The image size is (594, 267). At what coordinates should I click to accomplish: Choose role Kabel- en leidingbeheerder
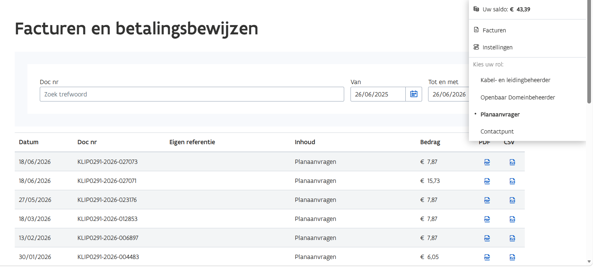click(515, 80)
